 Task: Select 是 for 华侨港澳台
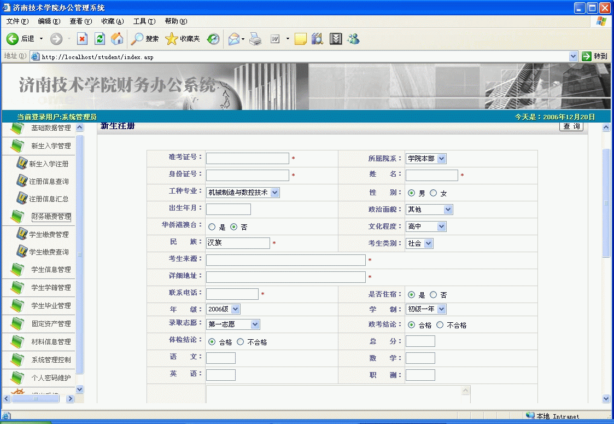[x=212, y=227]
